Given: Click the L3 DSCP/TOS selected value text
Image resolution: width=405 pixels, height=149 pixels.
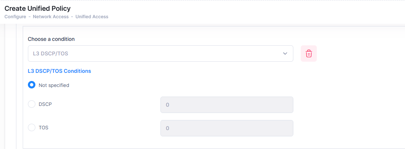Looking at the screenshot, I should pos(51,54).
